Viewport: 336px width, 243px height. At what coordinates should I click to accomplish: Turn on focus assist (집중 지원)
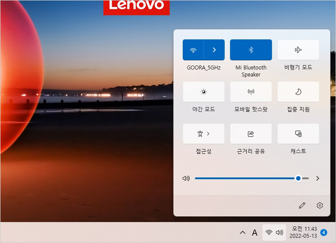(x=298, y=92)
